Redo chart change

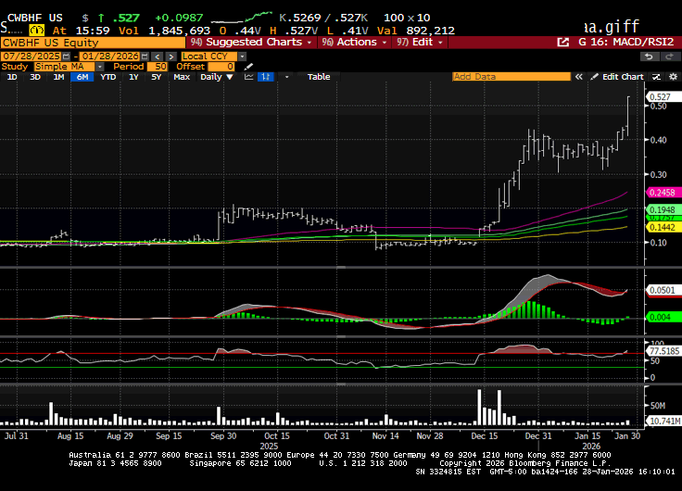pyautogui.click(x=669, y=57)
